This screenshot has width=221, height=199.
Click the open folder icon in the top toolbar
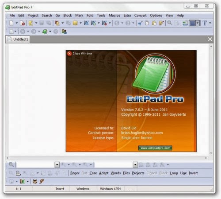coord(75,23)
